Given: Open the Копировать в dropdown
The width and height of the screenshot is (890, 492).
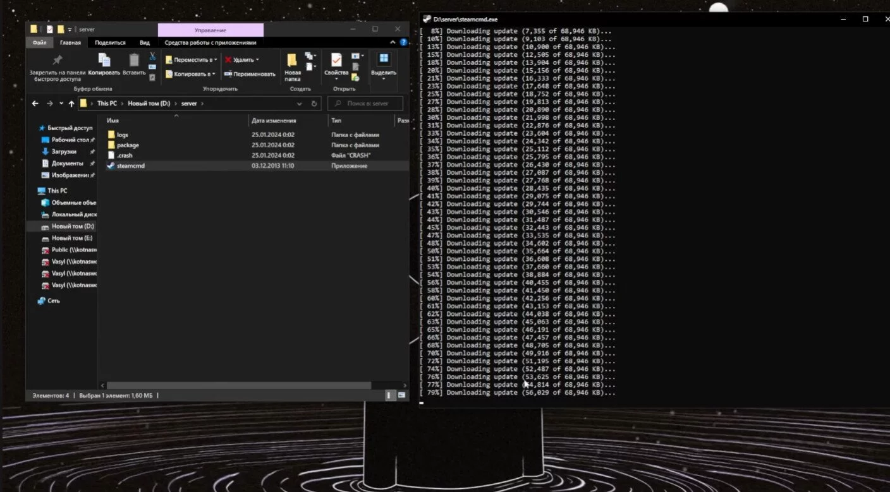Looking at the screenshot, I should click(x=190, y=74).
